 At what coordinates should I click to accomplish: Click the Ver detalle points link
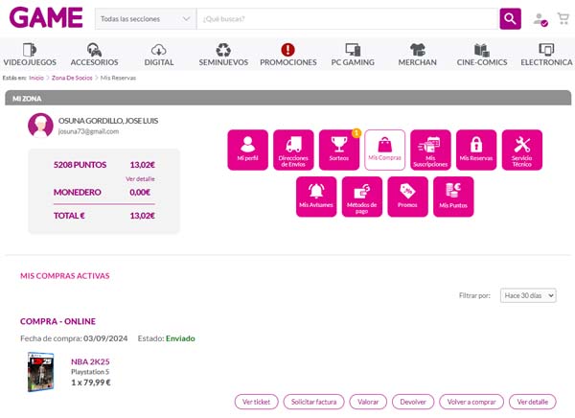(x=140, y=178)
